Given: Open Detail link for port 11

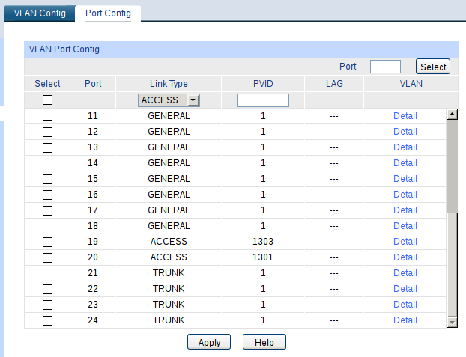Looking at the screenshot, I should [x=405, y=116].
